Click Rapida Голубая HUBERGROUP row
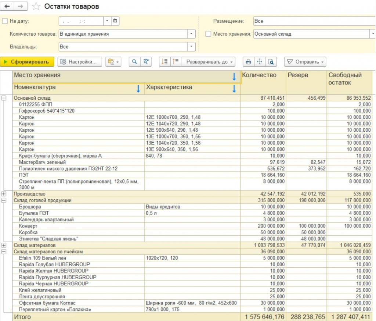376x321 pixels. pos(192,264)
